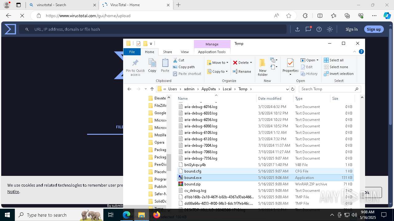The image size is (394, 221).
Task: Open recent locations dropdown arrow
Action: coord(146,89)
